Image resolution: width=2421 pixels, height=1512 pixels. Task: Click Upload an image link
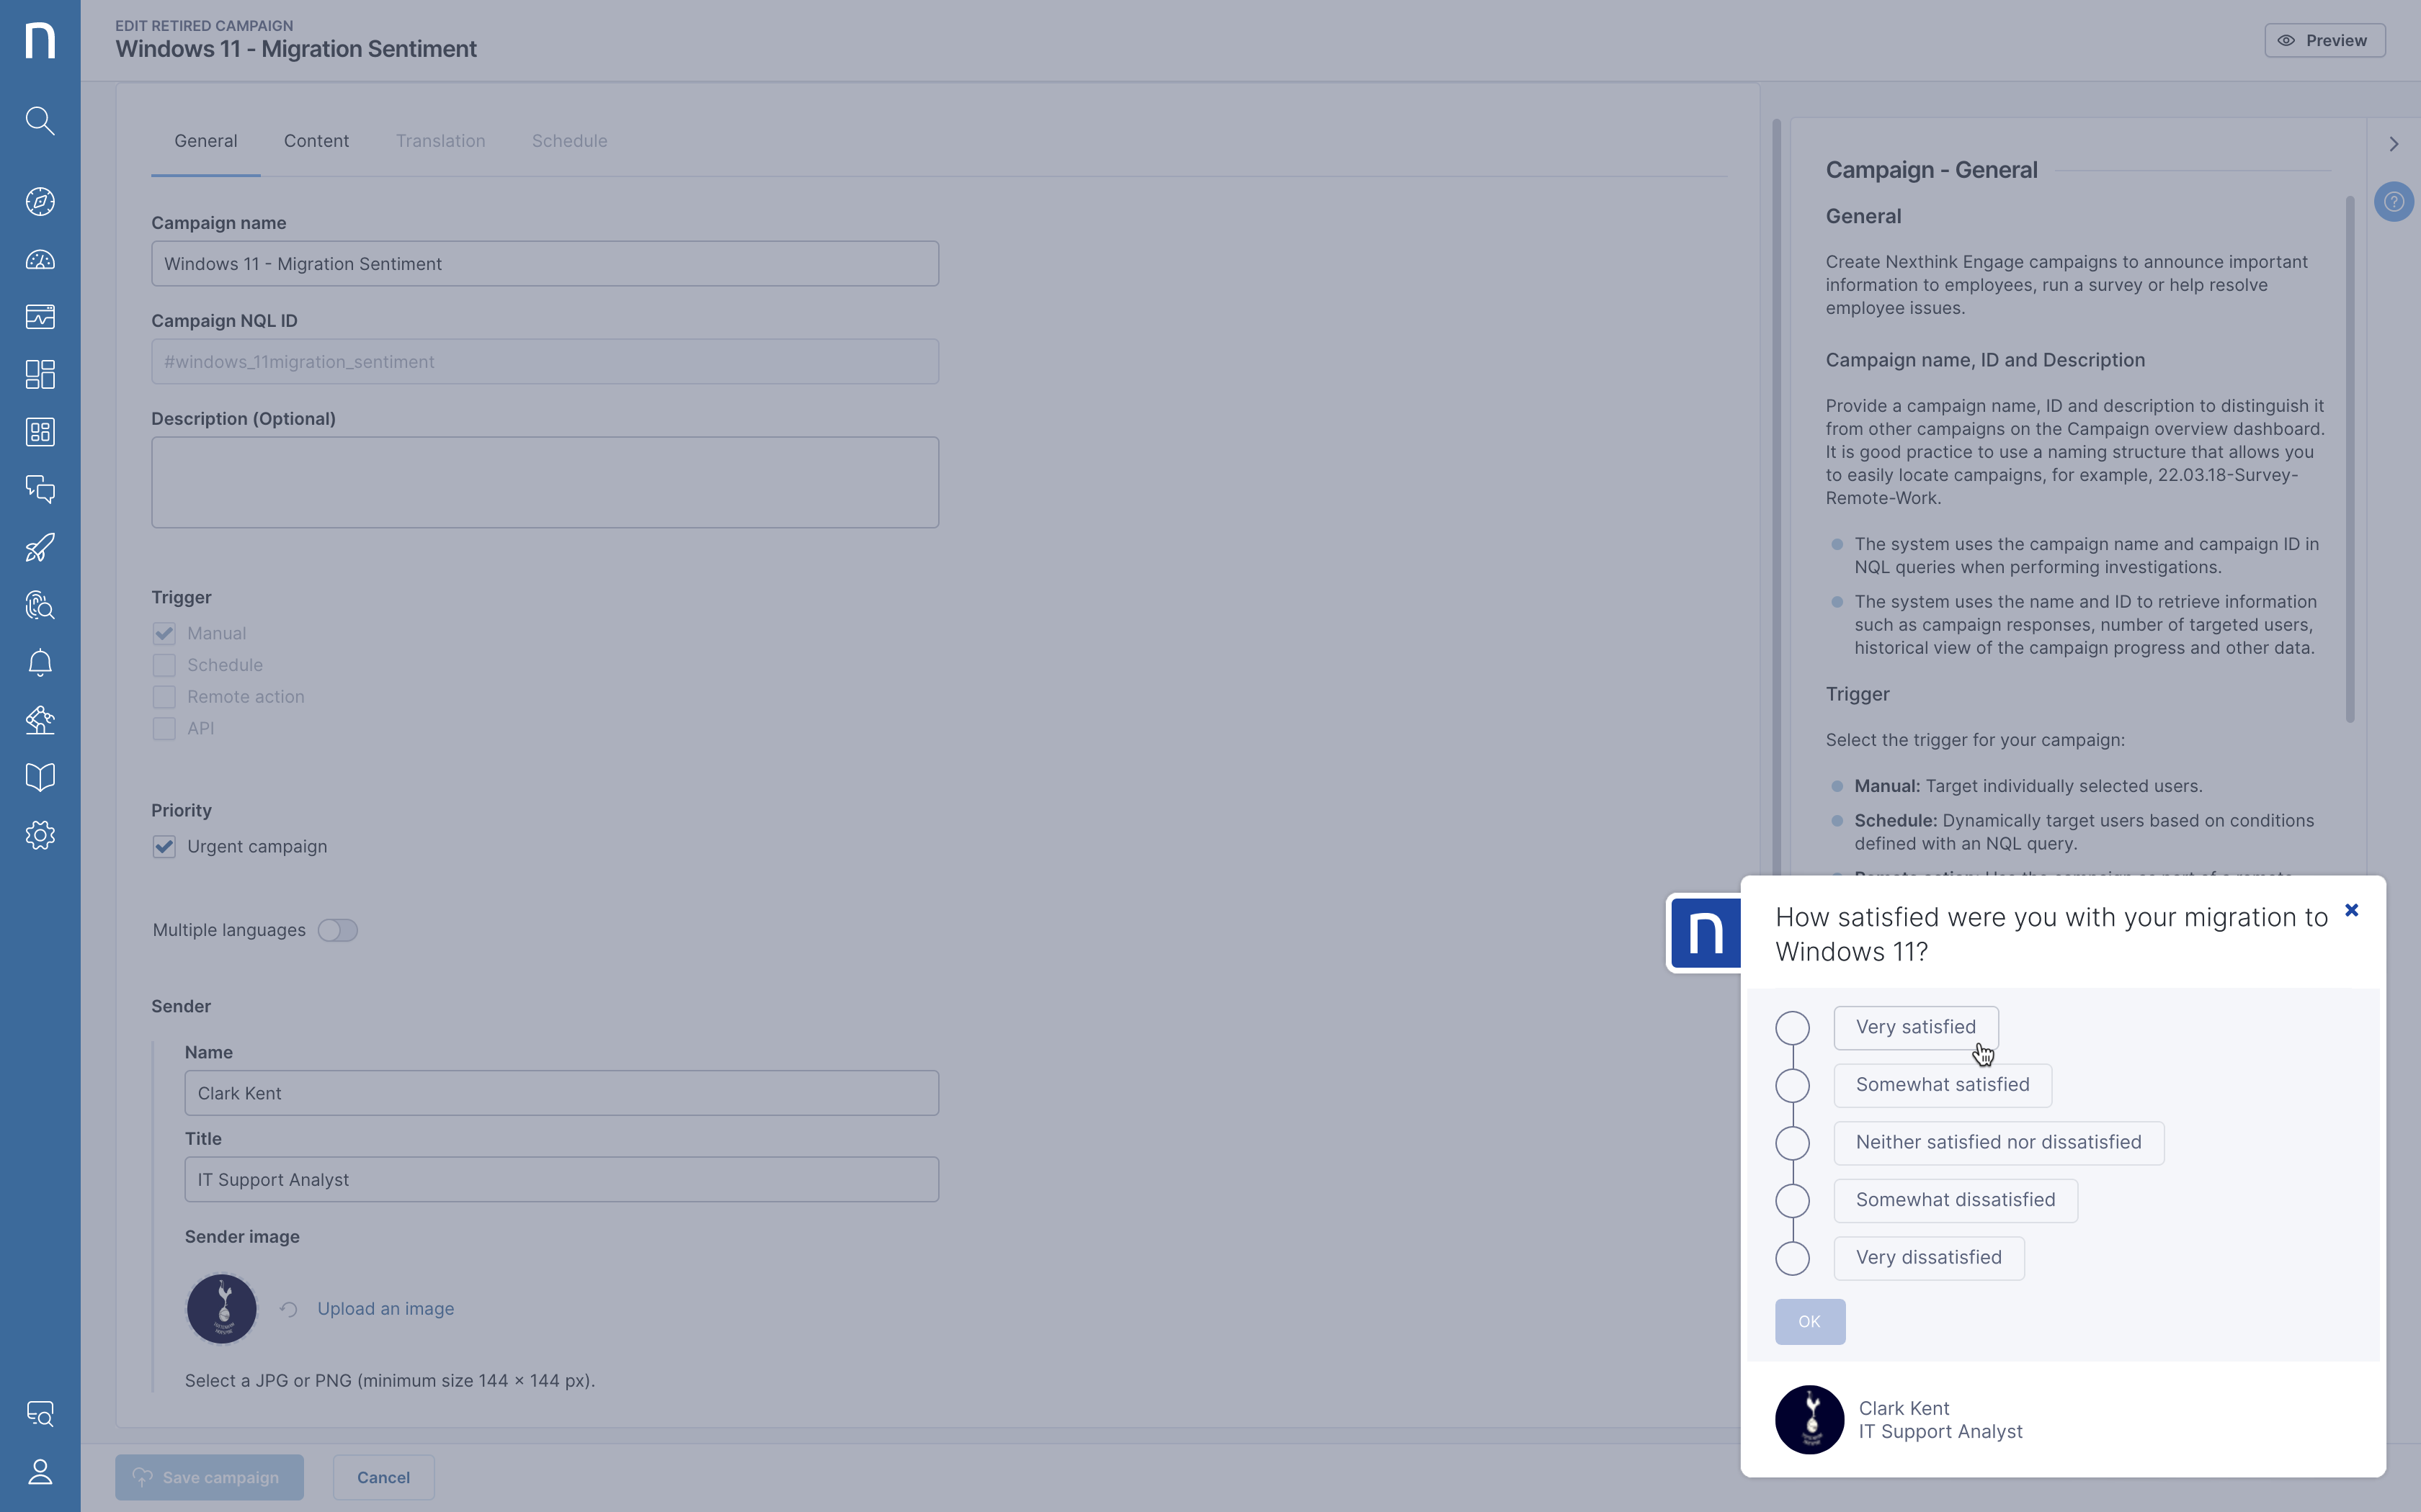[385, 1309]
